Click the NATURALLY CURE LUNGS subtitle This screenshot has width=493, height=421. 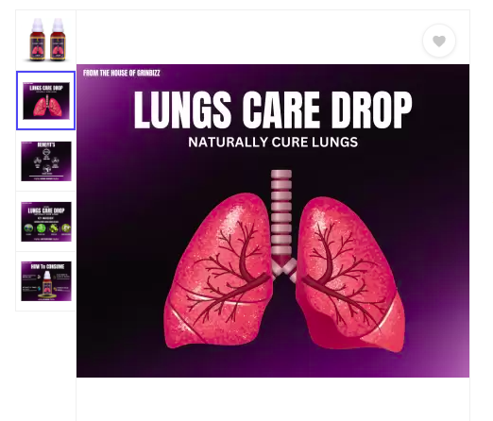pos(273,143)
